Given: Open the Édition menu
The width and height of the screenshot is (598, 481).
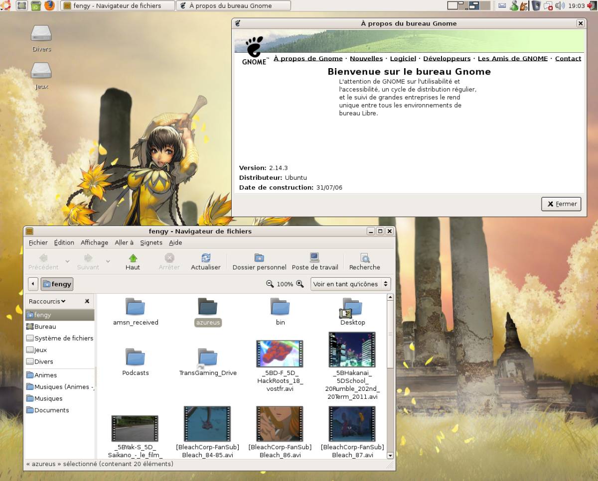Looking at the screenshot, I should (64, 242).
